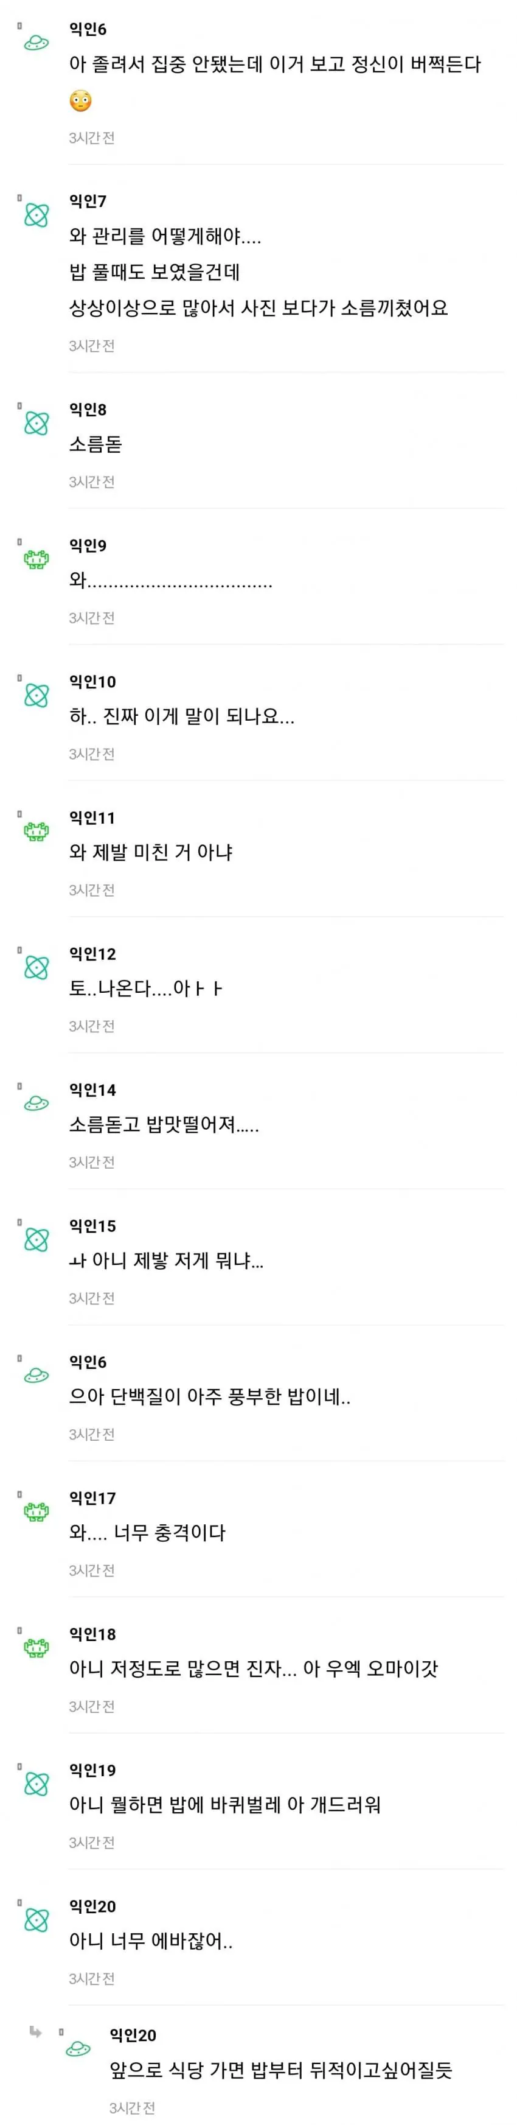Open the 익인10 username
The height and width of the screenshot is (2125, 517).
[x=92, y=681]
